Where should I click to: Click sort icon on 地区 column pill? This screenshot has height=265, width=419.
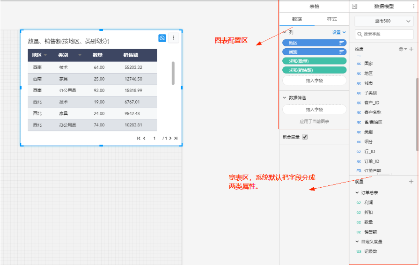(341, 43)
